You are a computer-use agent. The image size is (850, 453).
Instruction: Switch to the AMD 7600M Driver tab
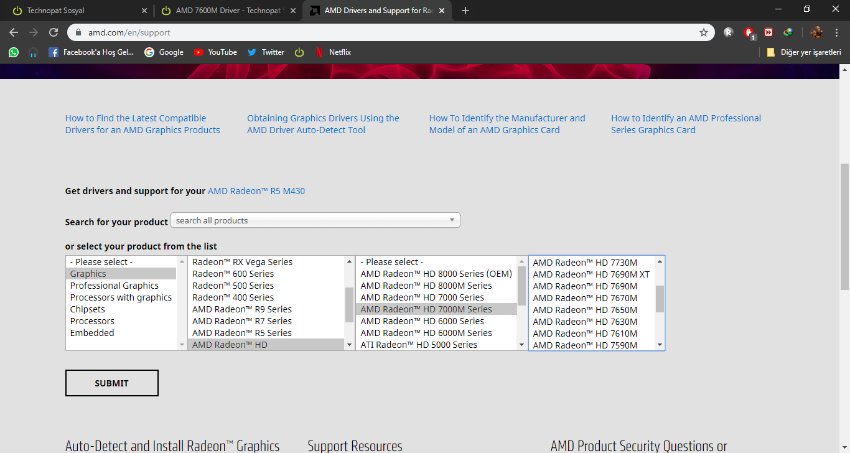(x=228, y=11)
